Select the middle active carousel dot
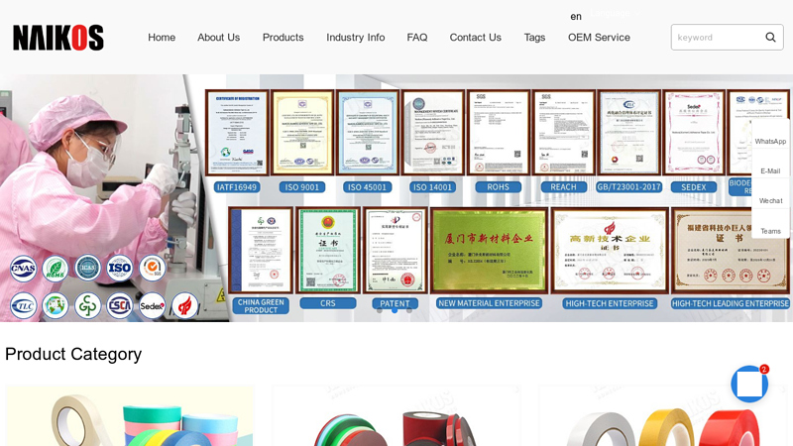Image resolution: width=793 pixels, height=446 pixels. [395, 310]
